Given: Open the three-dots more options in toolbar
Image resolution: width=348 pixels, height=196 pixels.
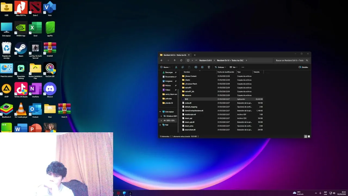Looking at the screenshot, I should click(x=243, y=67).
